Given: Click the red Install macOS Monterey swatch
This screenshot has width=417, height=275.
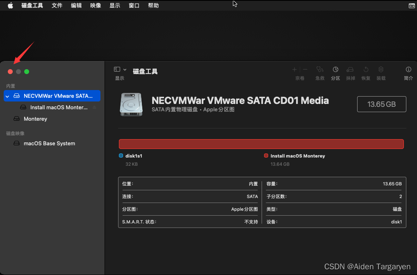Looking at the screenshot, I should point(266,156).
